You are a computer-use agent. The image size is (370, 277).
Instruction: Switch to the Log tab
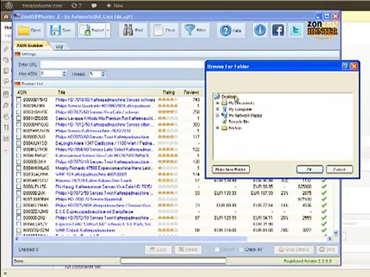(x=59, y=47)
